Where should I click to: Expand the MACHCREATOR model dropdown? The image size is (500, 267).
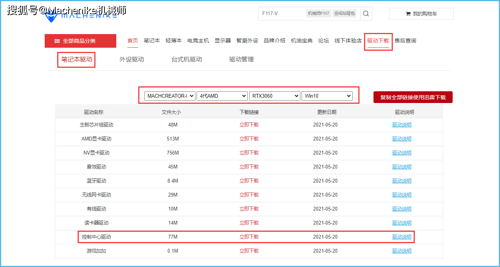tap(170, 96)
